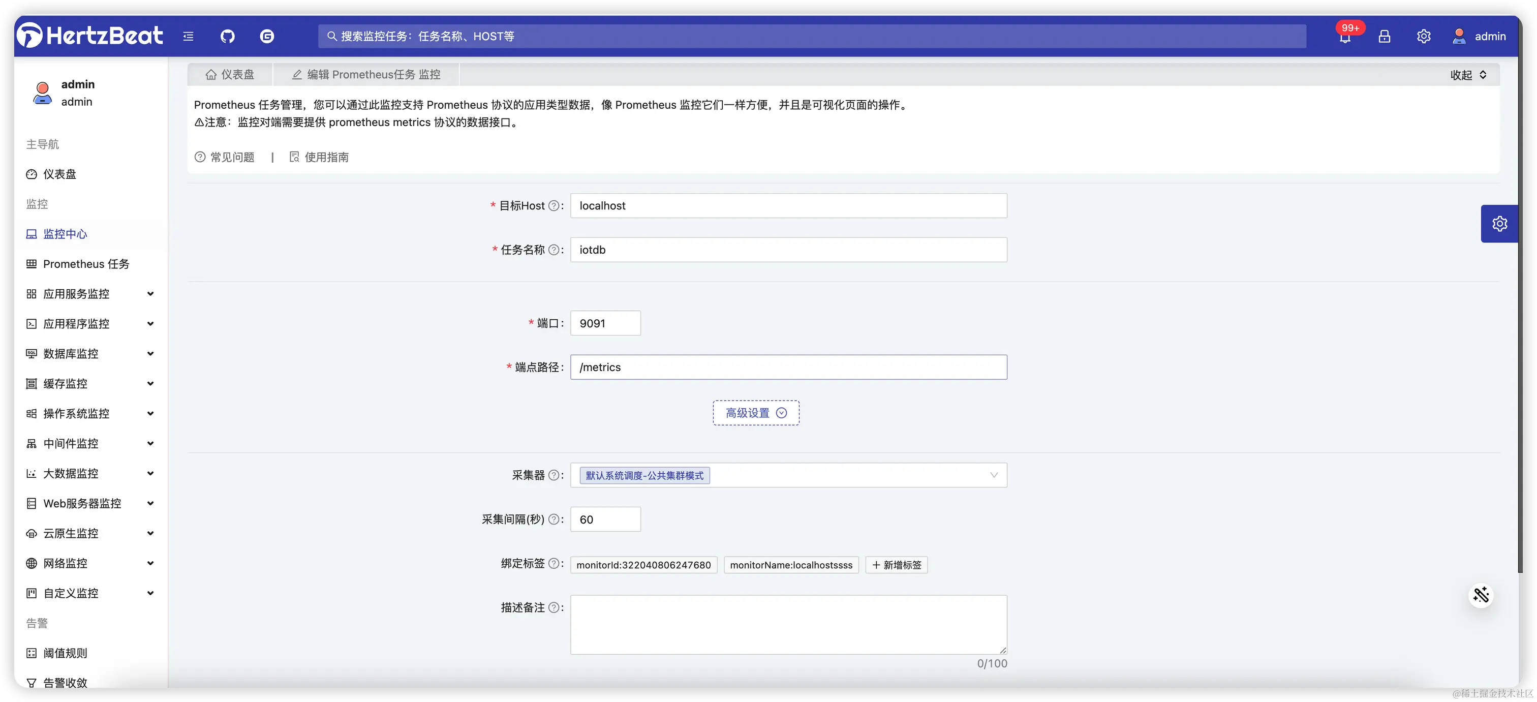Click the 端口 field showing 9091
Image resolution: width=1537 pixels, height=702 pixels.
coord(606,323)
